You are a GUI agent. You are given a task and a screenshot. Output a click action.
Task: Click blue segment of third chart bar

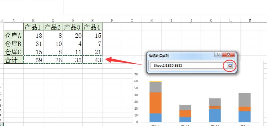(x=215, y=115)
